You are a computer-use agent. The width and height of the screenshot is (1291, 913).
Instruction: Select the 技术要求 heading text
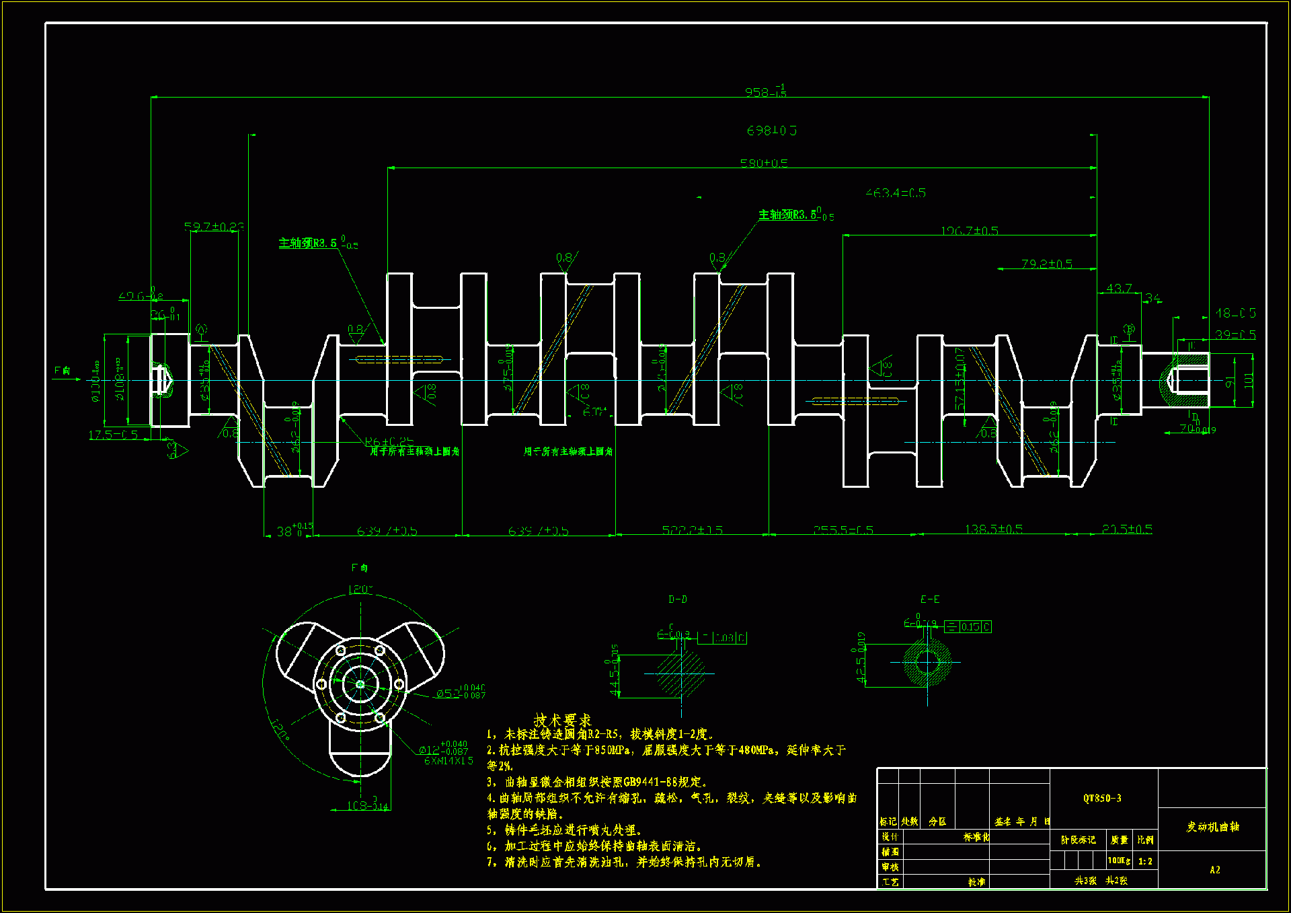tap(562, 720)
